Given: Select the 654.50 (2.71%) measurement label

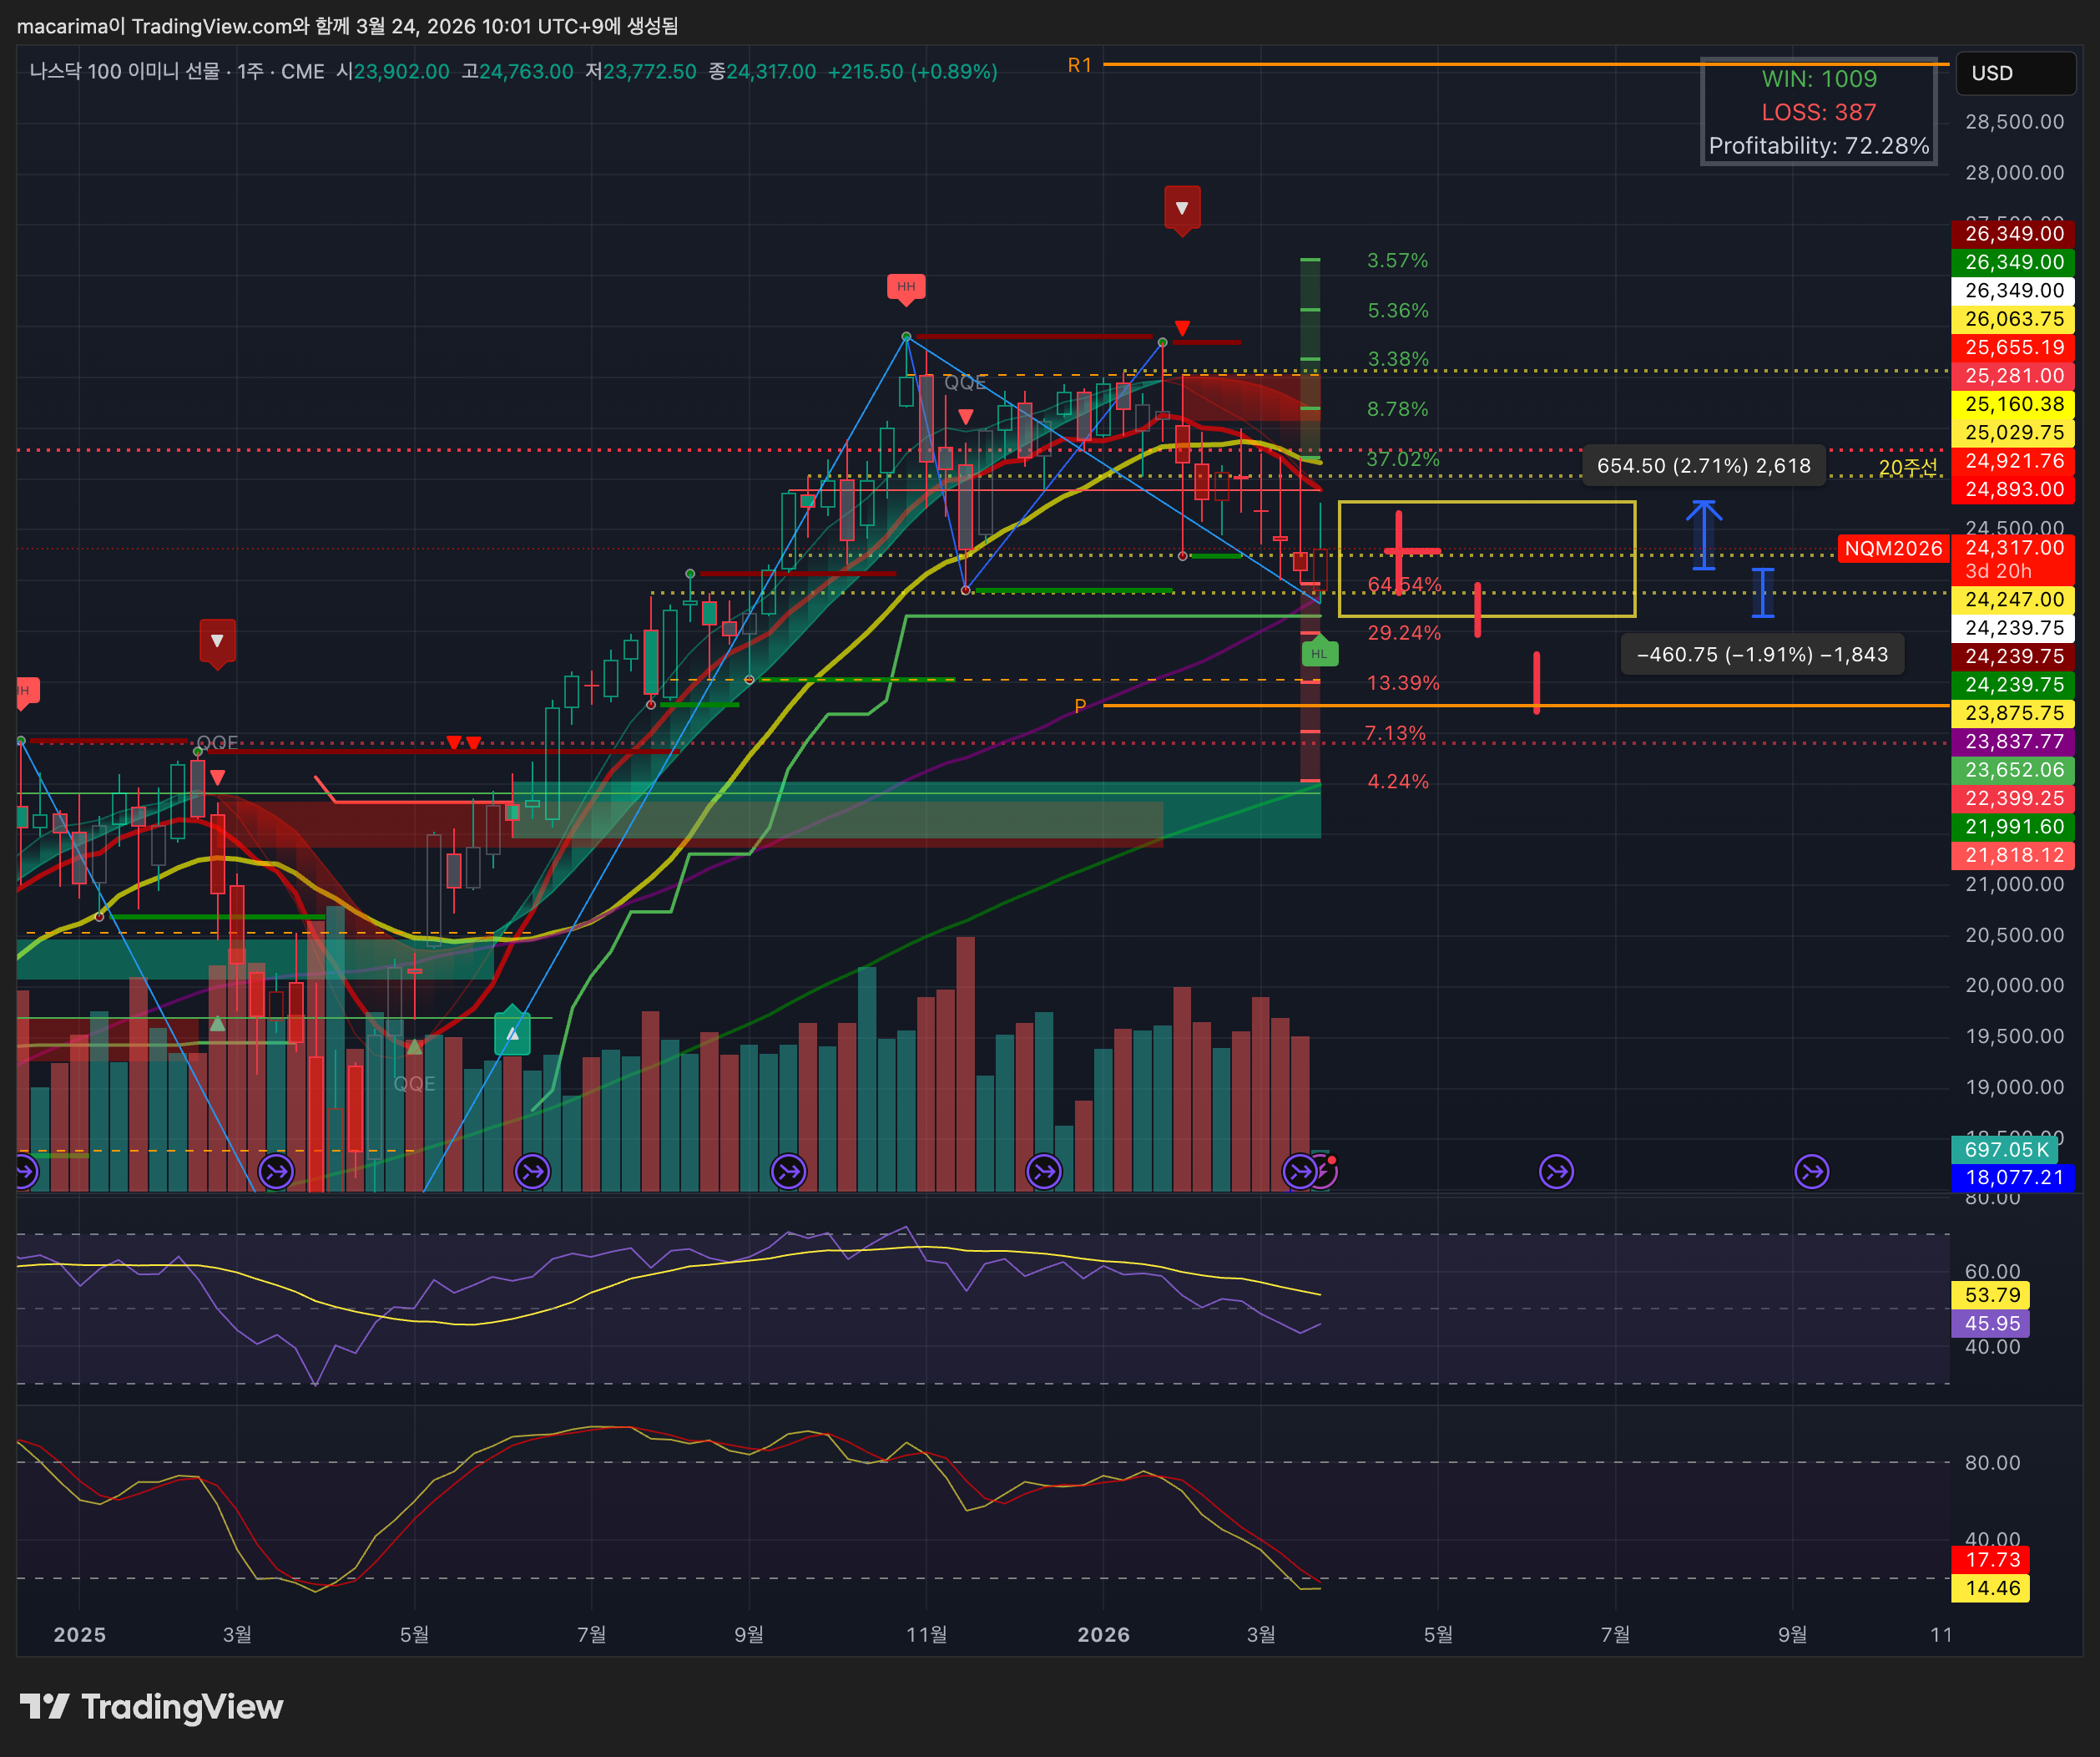Looking at the screenshot, I should [1703, 465].
